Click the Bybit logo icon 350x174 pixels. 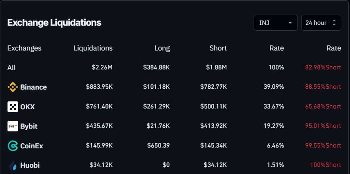pyautogui.click(x=13, y=126)
